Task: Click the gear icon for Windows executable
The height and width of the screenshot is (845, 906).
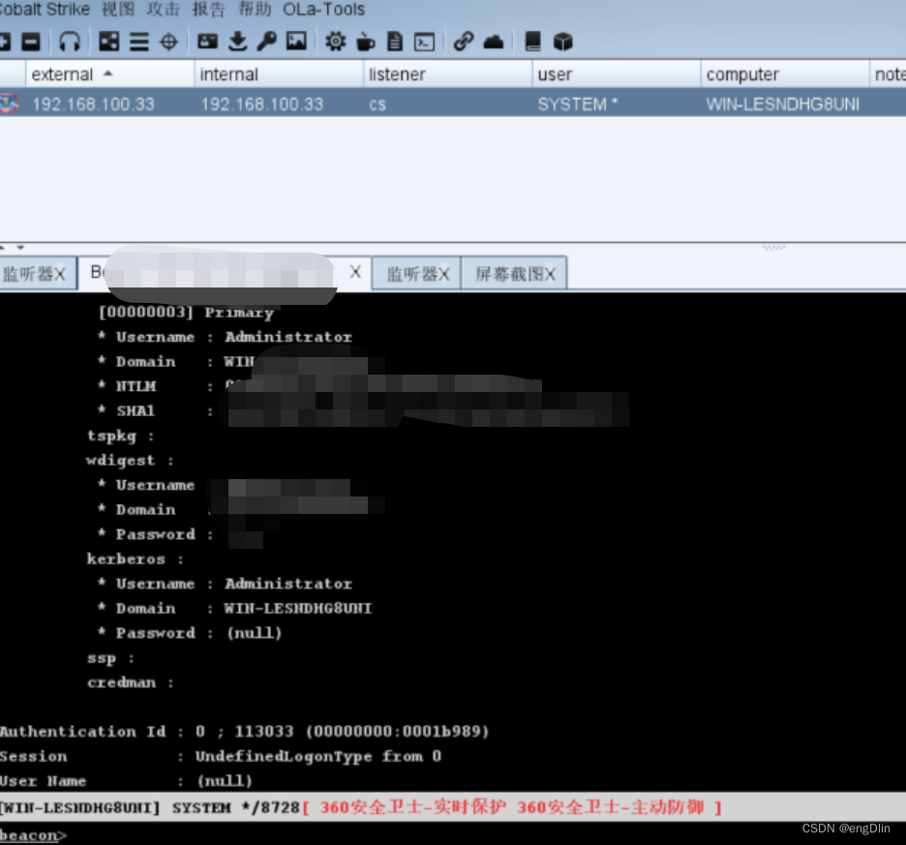Action: click(x=335, y=42)
